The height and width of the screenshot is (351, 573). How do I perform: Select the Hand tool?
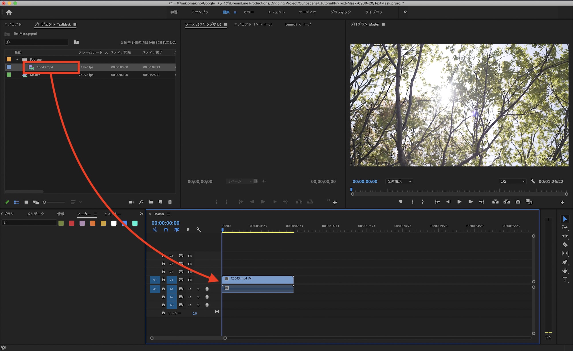coord(565,271)
